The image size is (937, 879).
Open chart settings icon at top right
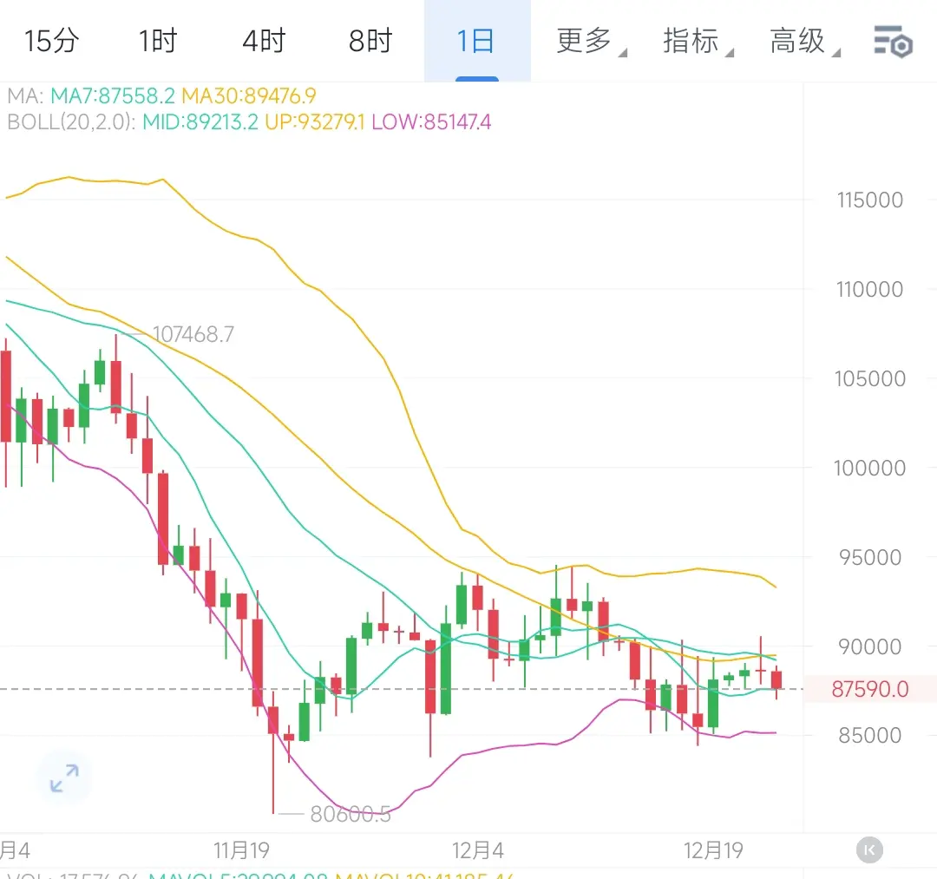pyautogui.click(x=893, y=42)
